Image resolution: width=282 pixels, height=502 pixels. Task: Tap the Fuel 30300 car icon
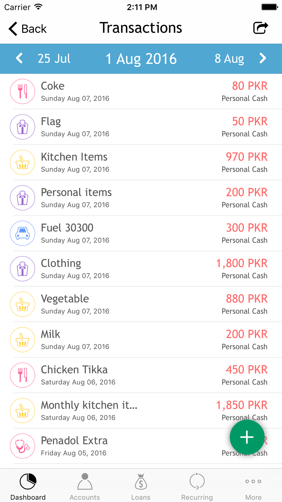[x=23, y=233]
